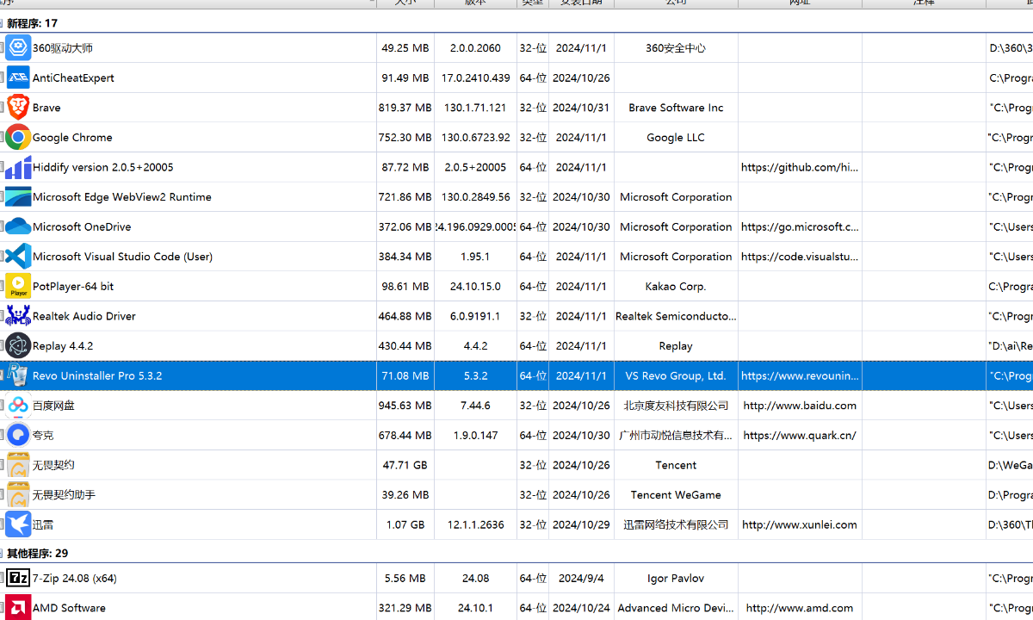
Task: Select the 430.44 MB size of Replay
Action: (405, 345)
